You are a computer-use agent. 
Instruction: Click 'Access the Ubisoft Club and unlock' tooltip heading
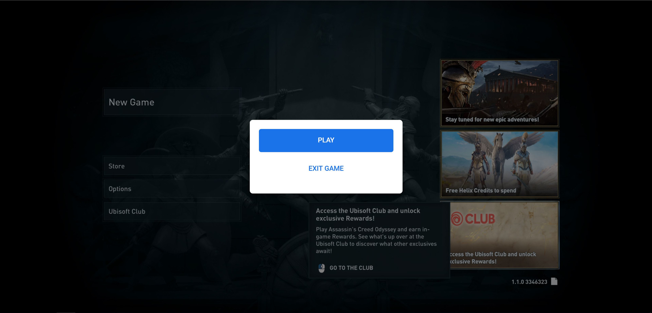tap(368, 215)
